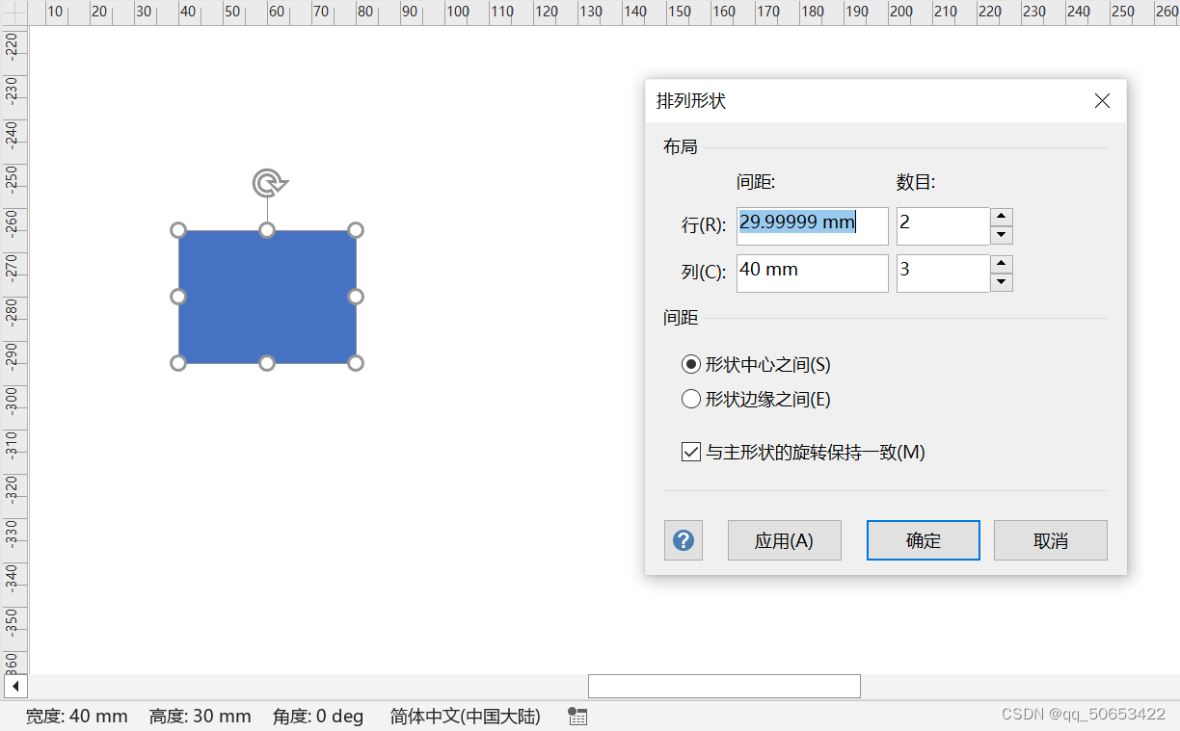Click the bottom-left resize handle of the rectangle
Image resolution: width=1180 pixels, height=731 pixels.
click(178, 363)
